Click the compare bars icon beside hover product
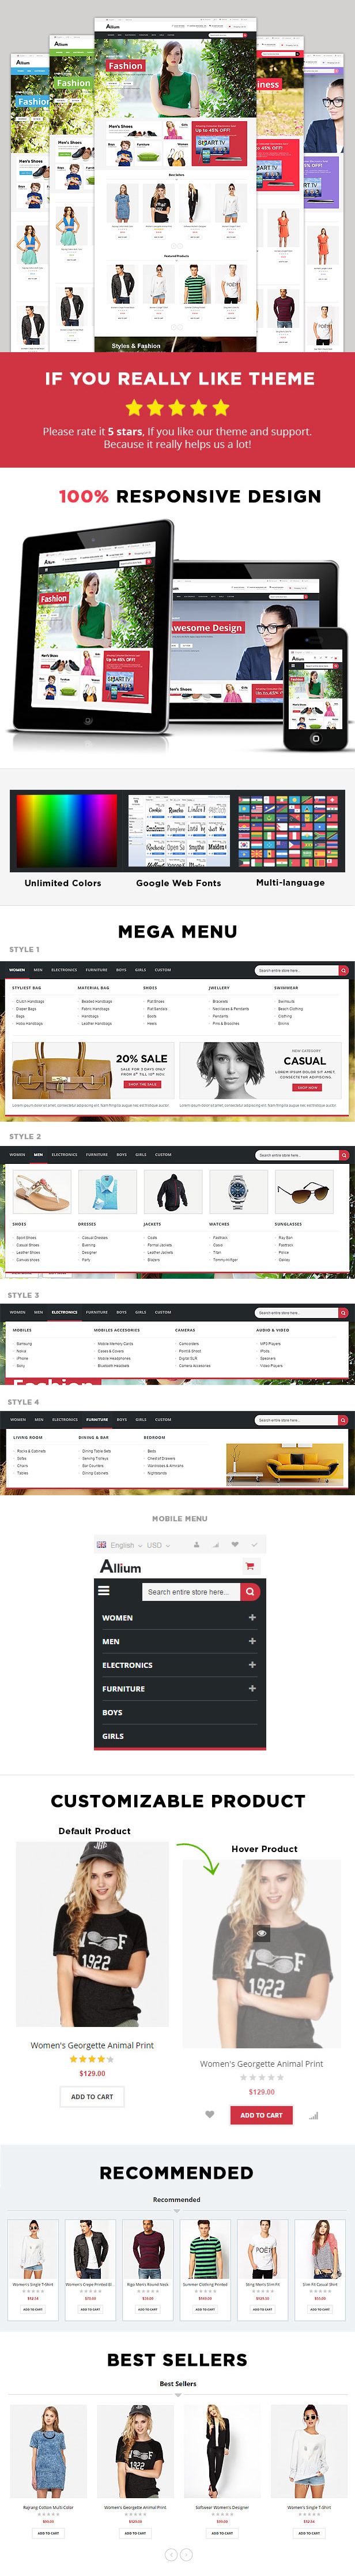 pyautogui.click(x=313, y=2115)
